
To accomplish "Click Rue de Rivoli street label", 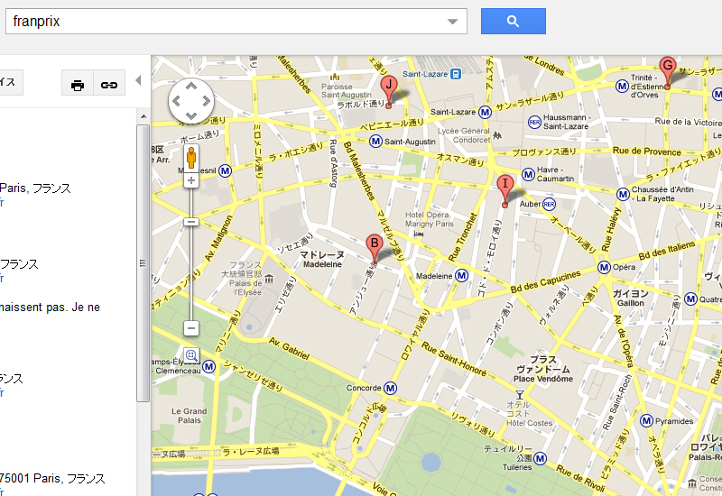I will click(579, 479).
